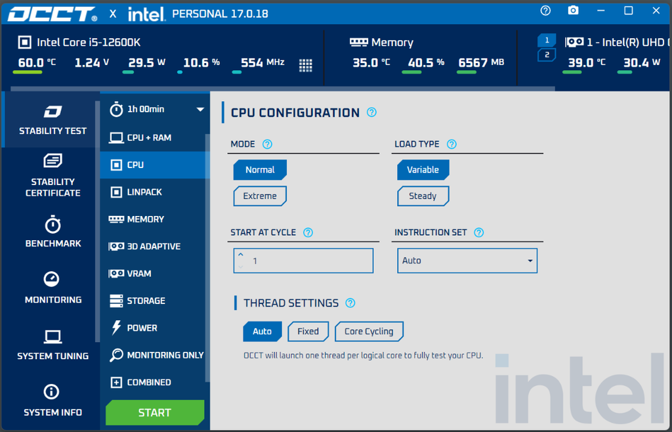The image size is (672, 432).
Task: Click the CPU voltage 1.24 V reading
Action: pos(92,63)
